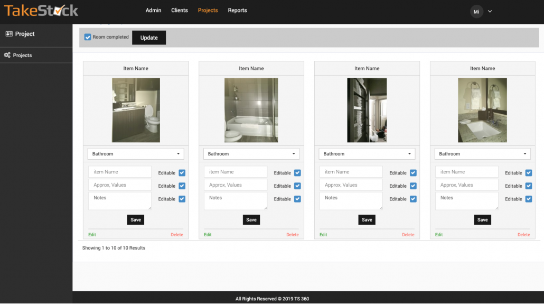The height and width of the screenshot is (304, 544).
Task: Uncheck item Name Editable in first card
Action: click(x=182, y=173)
